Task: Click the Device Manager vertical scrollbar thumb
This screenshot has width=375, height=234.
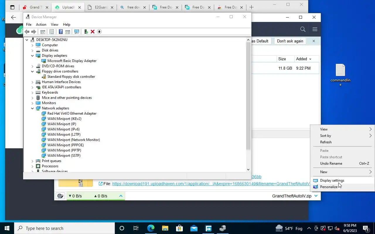Action: pos(248,97)
